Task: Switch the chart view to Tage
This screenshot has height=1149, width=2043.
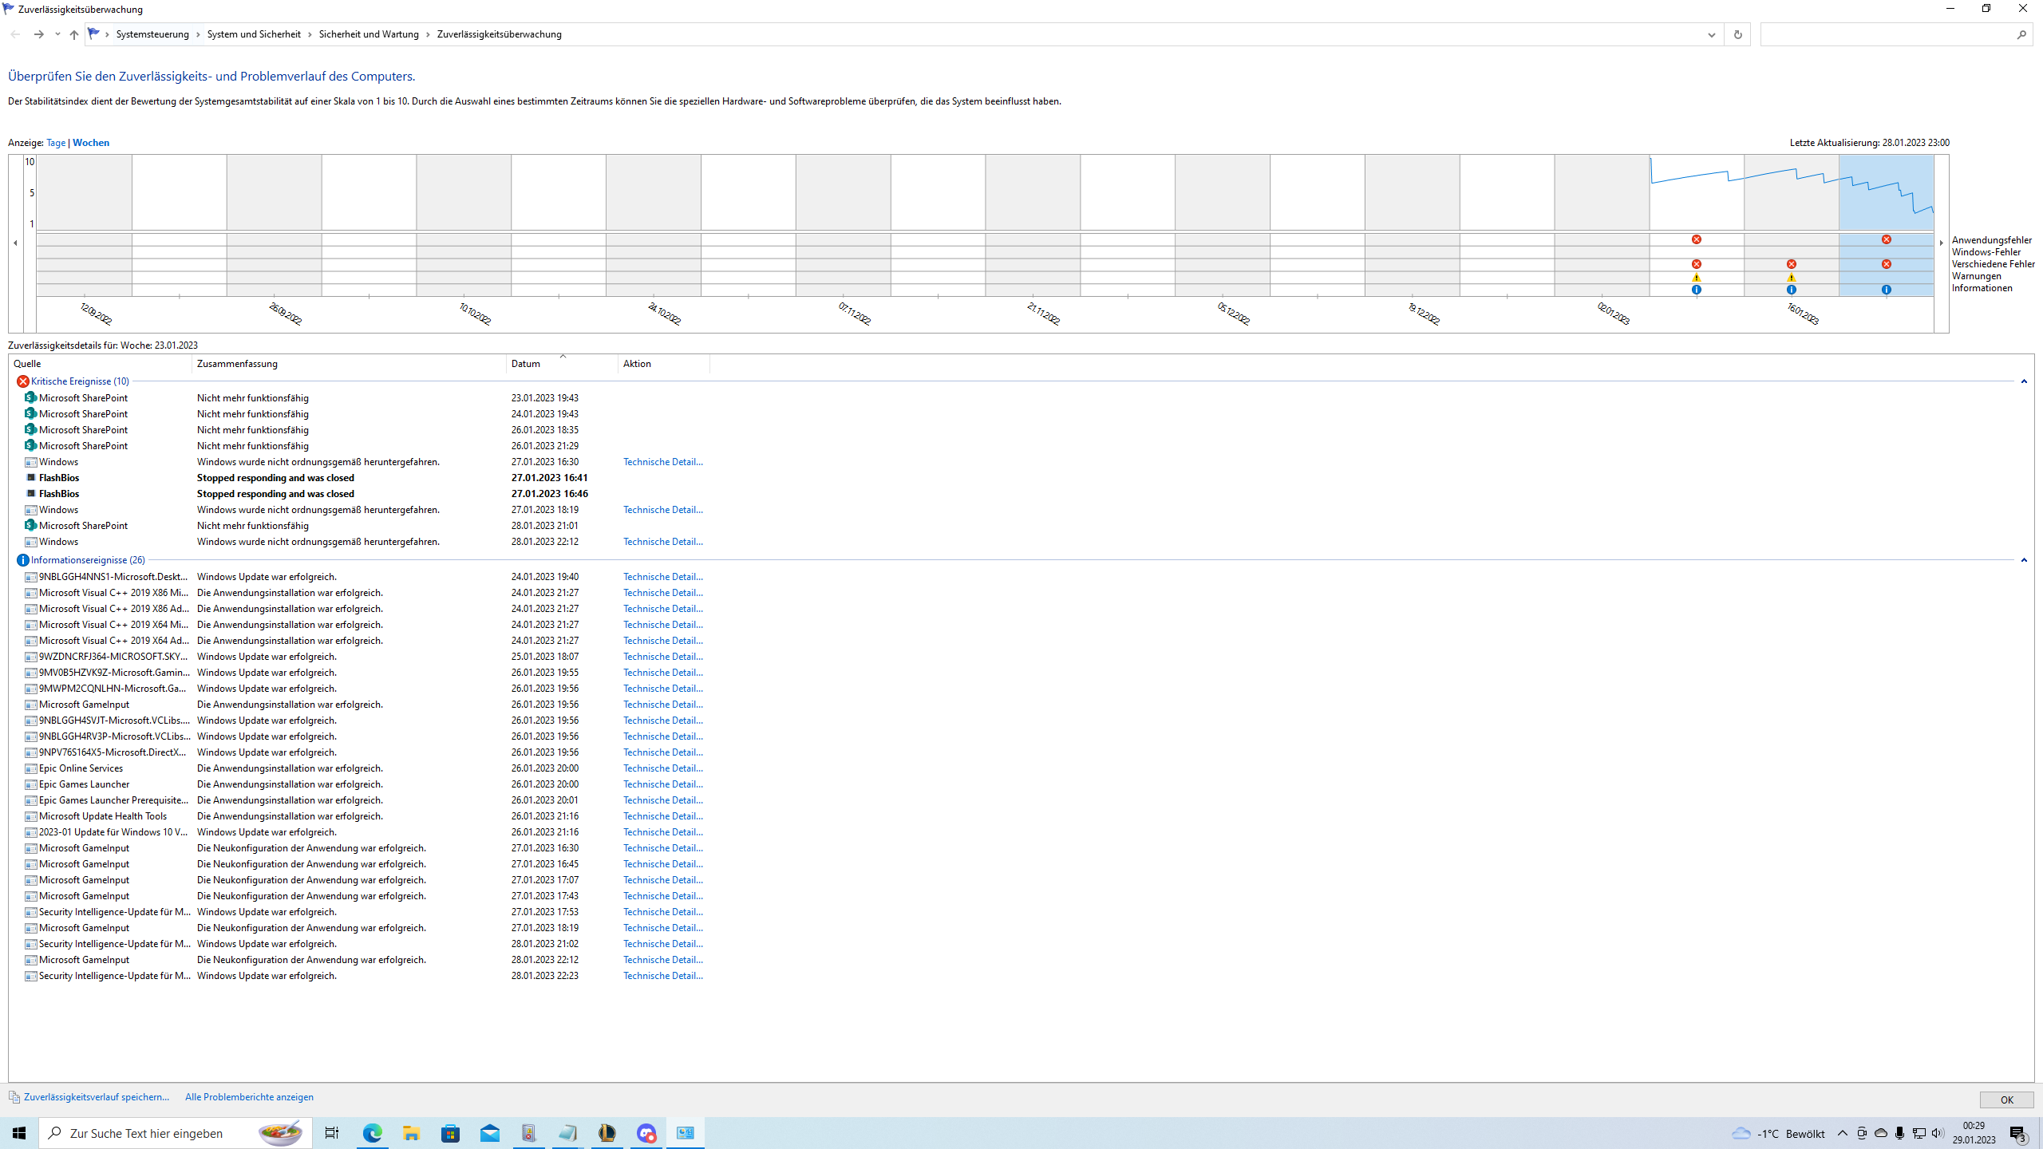Action: (56, 143)
